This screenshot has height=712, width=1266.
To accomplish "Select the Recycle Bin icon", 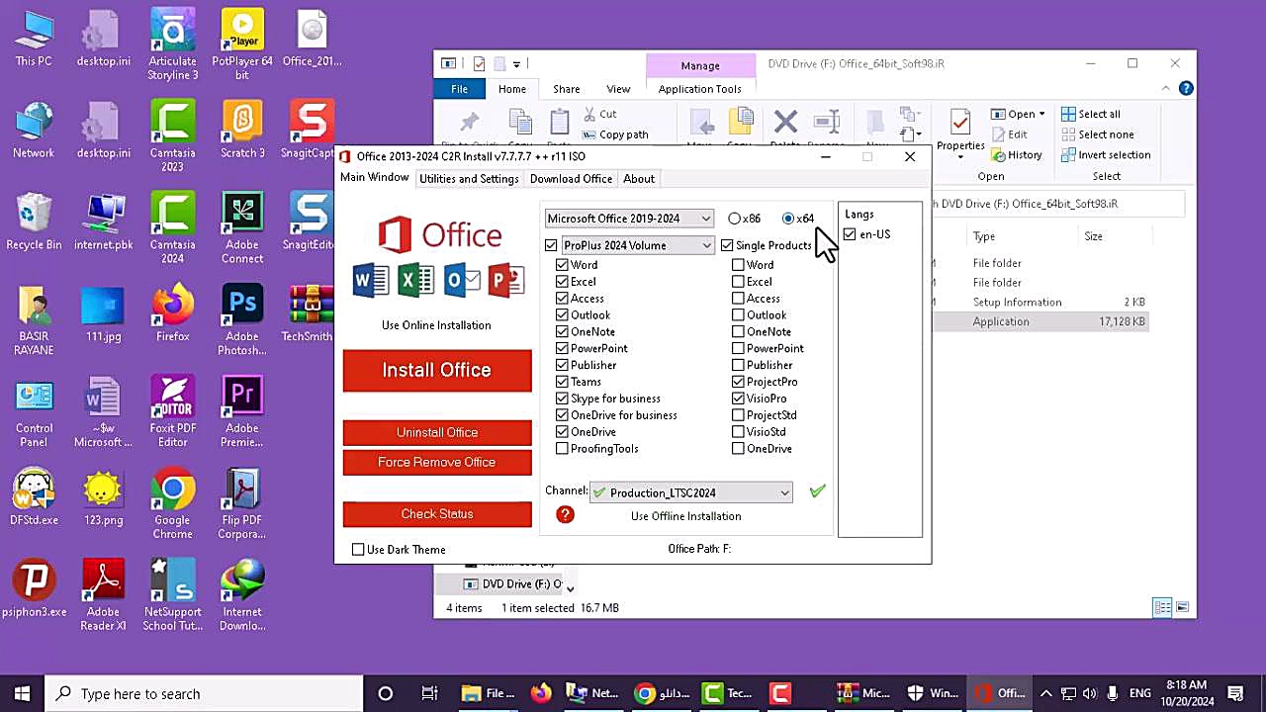I will click(x=34, y=222).
